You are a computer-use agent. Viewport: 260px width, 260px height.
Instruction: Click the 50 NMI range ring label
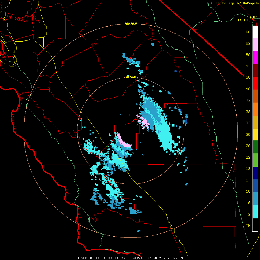pyautogui.click(x=131, y=77)
